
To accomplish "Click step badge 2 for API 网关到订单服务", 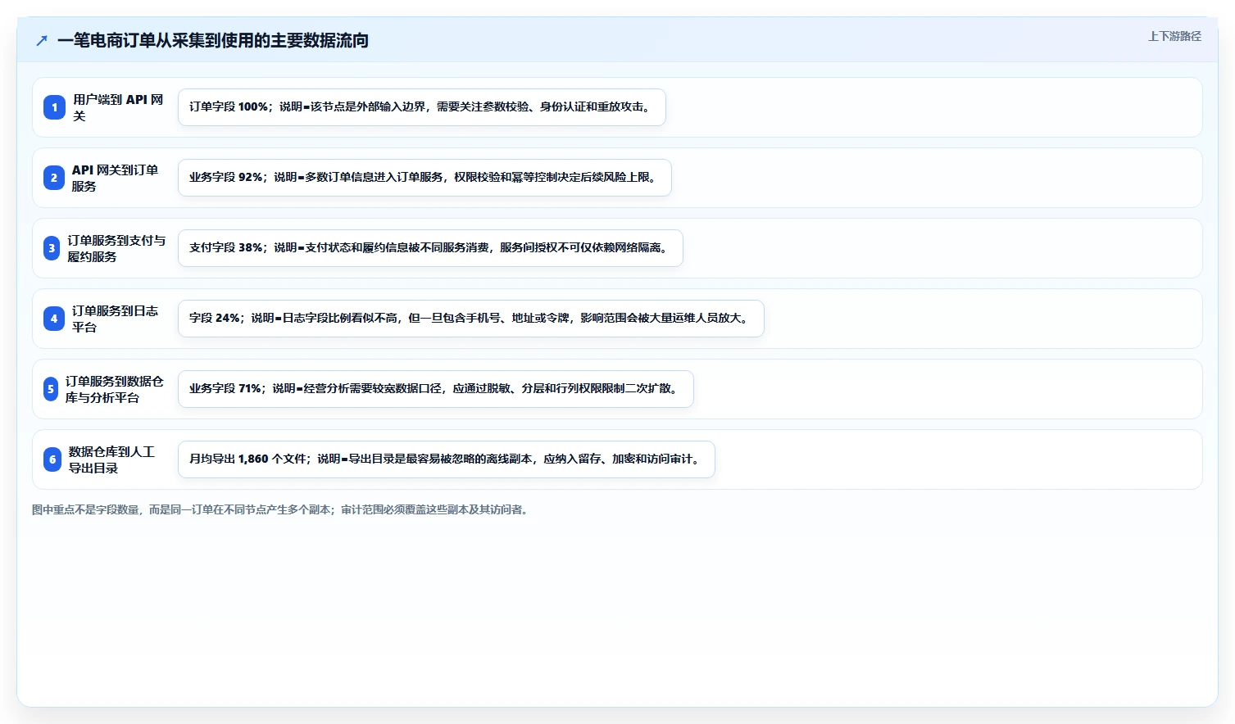I will tap(54, 178).
